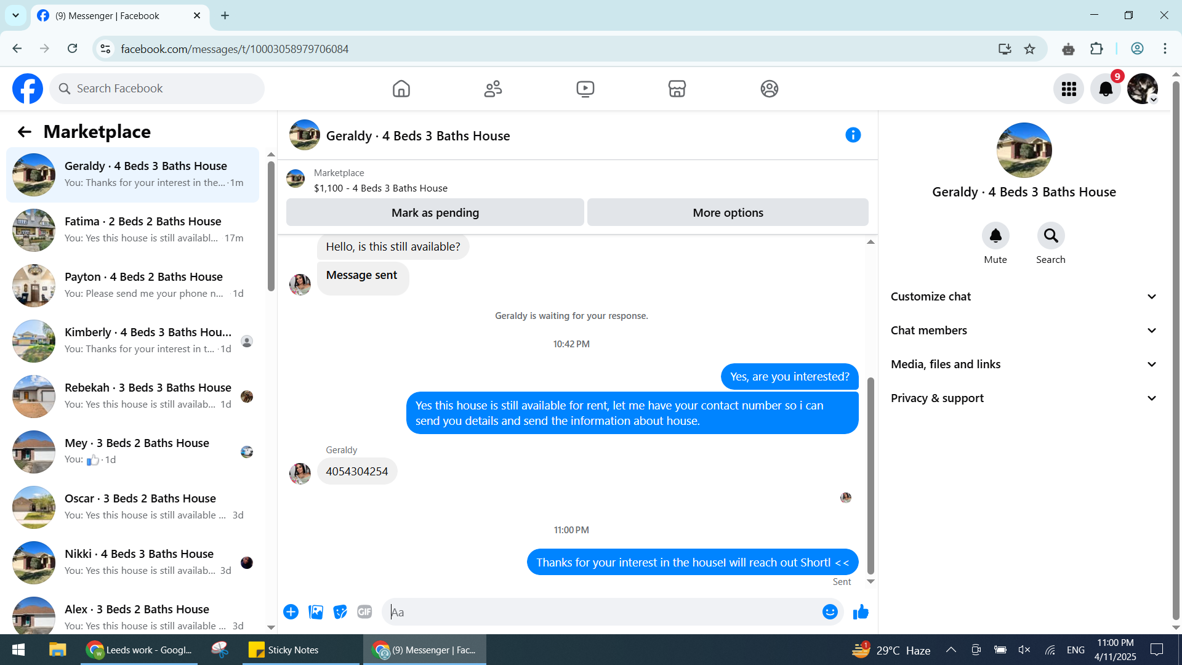1182x665 pixels.
Task: View site information icon in address bar
Action: (106, 49)
